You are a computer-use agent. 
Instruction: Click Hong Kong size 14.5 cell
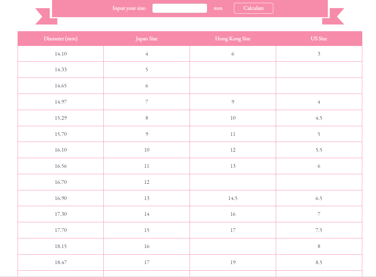pos(233,198)
